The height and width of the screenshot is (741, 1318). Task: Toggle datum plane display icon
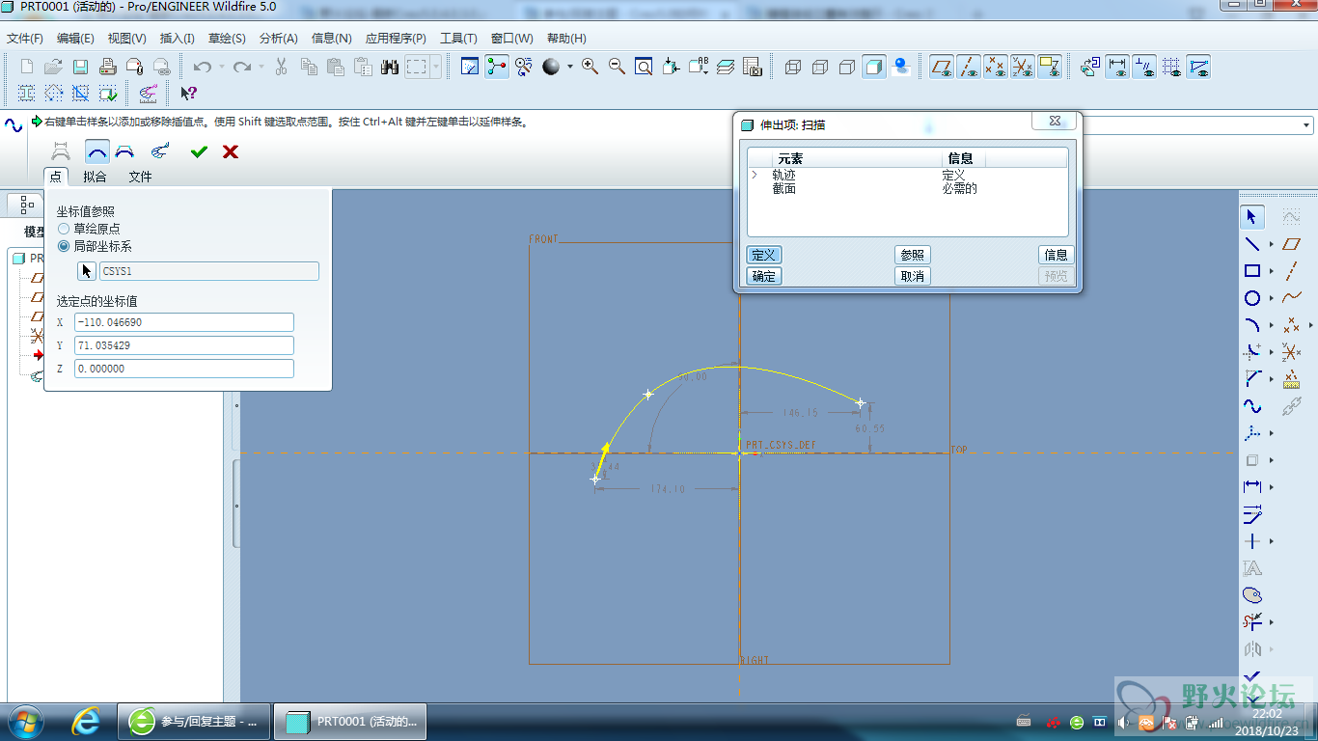click(x=941, y=67)
